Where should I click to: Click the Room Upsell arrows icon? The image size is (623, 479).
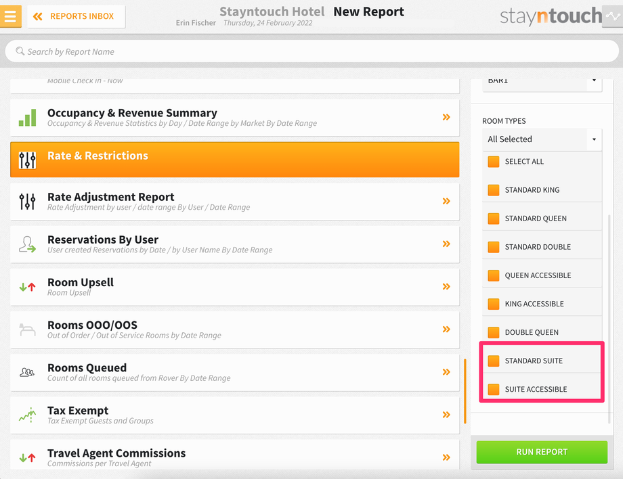(27, 287)
